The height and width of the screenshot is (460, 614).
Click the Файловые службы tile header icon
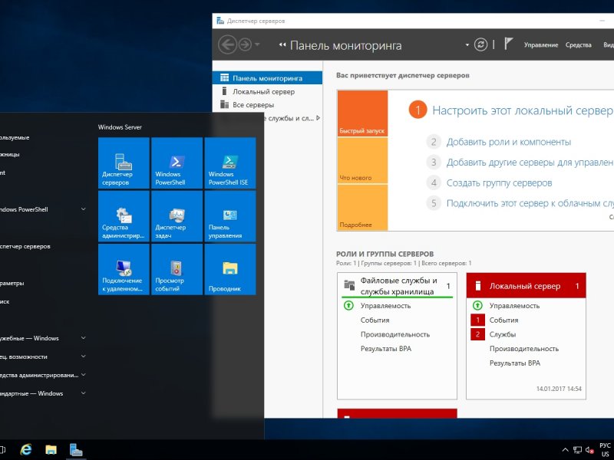[x=349, y=284]
